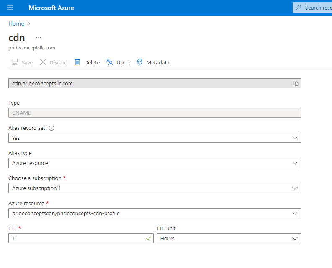Open the TTL unit dropdown showing Hours

pyautogui.click(x=229, y=238)
